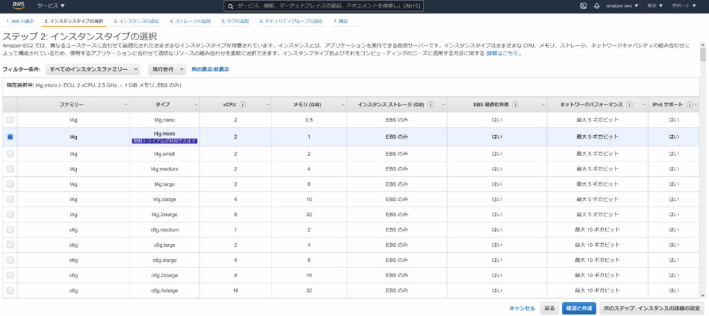
Task: Select the c6g.medium instance checkbox
Action: pos(10,229)
